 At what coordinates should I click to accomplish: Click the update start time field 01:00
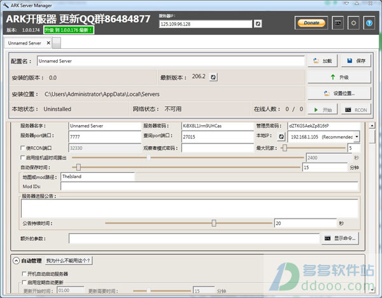[x=71, y=290]
